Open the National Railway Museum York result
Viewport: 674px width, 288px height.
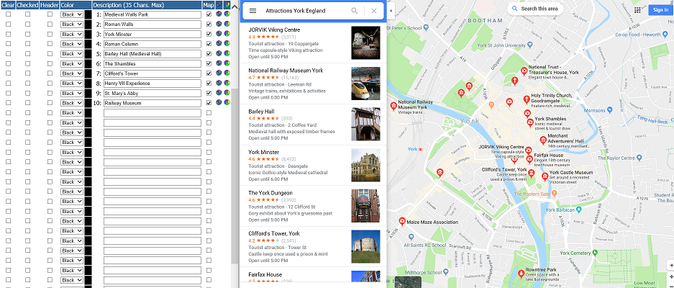313,84
